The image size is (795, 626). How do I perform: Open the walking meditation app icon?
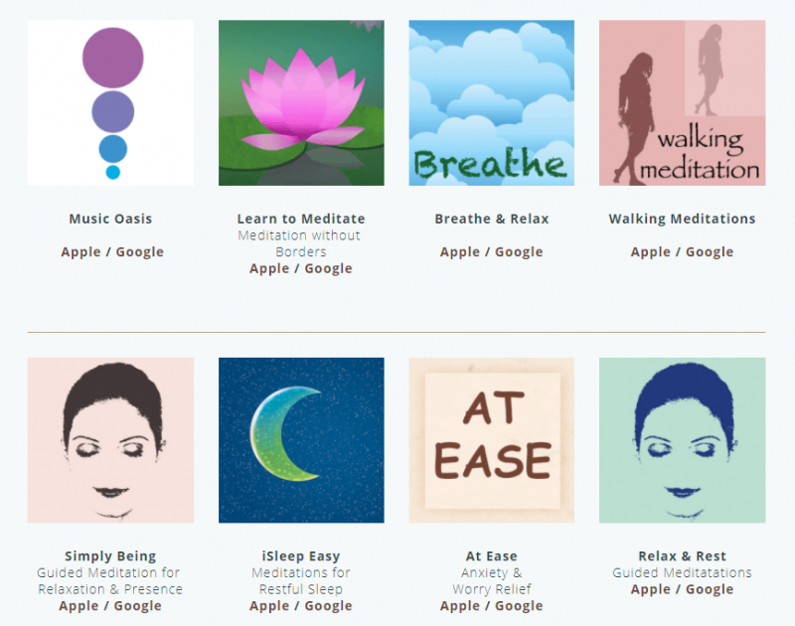(682, 103)
